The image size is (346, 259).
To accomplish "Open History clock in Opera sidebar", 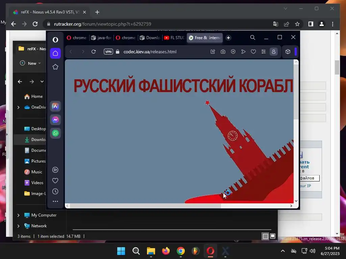I will pos(55,192).
